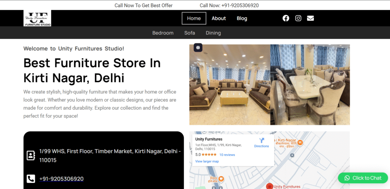Click the Bikanervala restaurant map marker
The width and height of the screenshot is (390, 189).
(300, 143)
